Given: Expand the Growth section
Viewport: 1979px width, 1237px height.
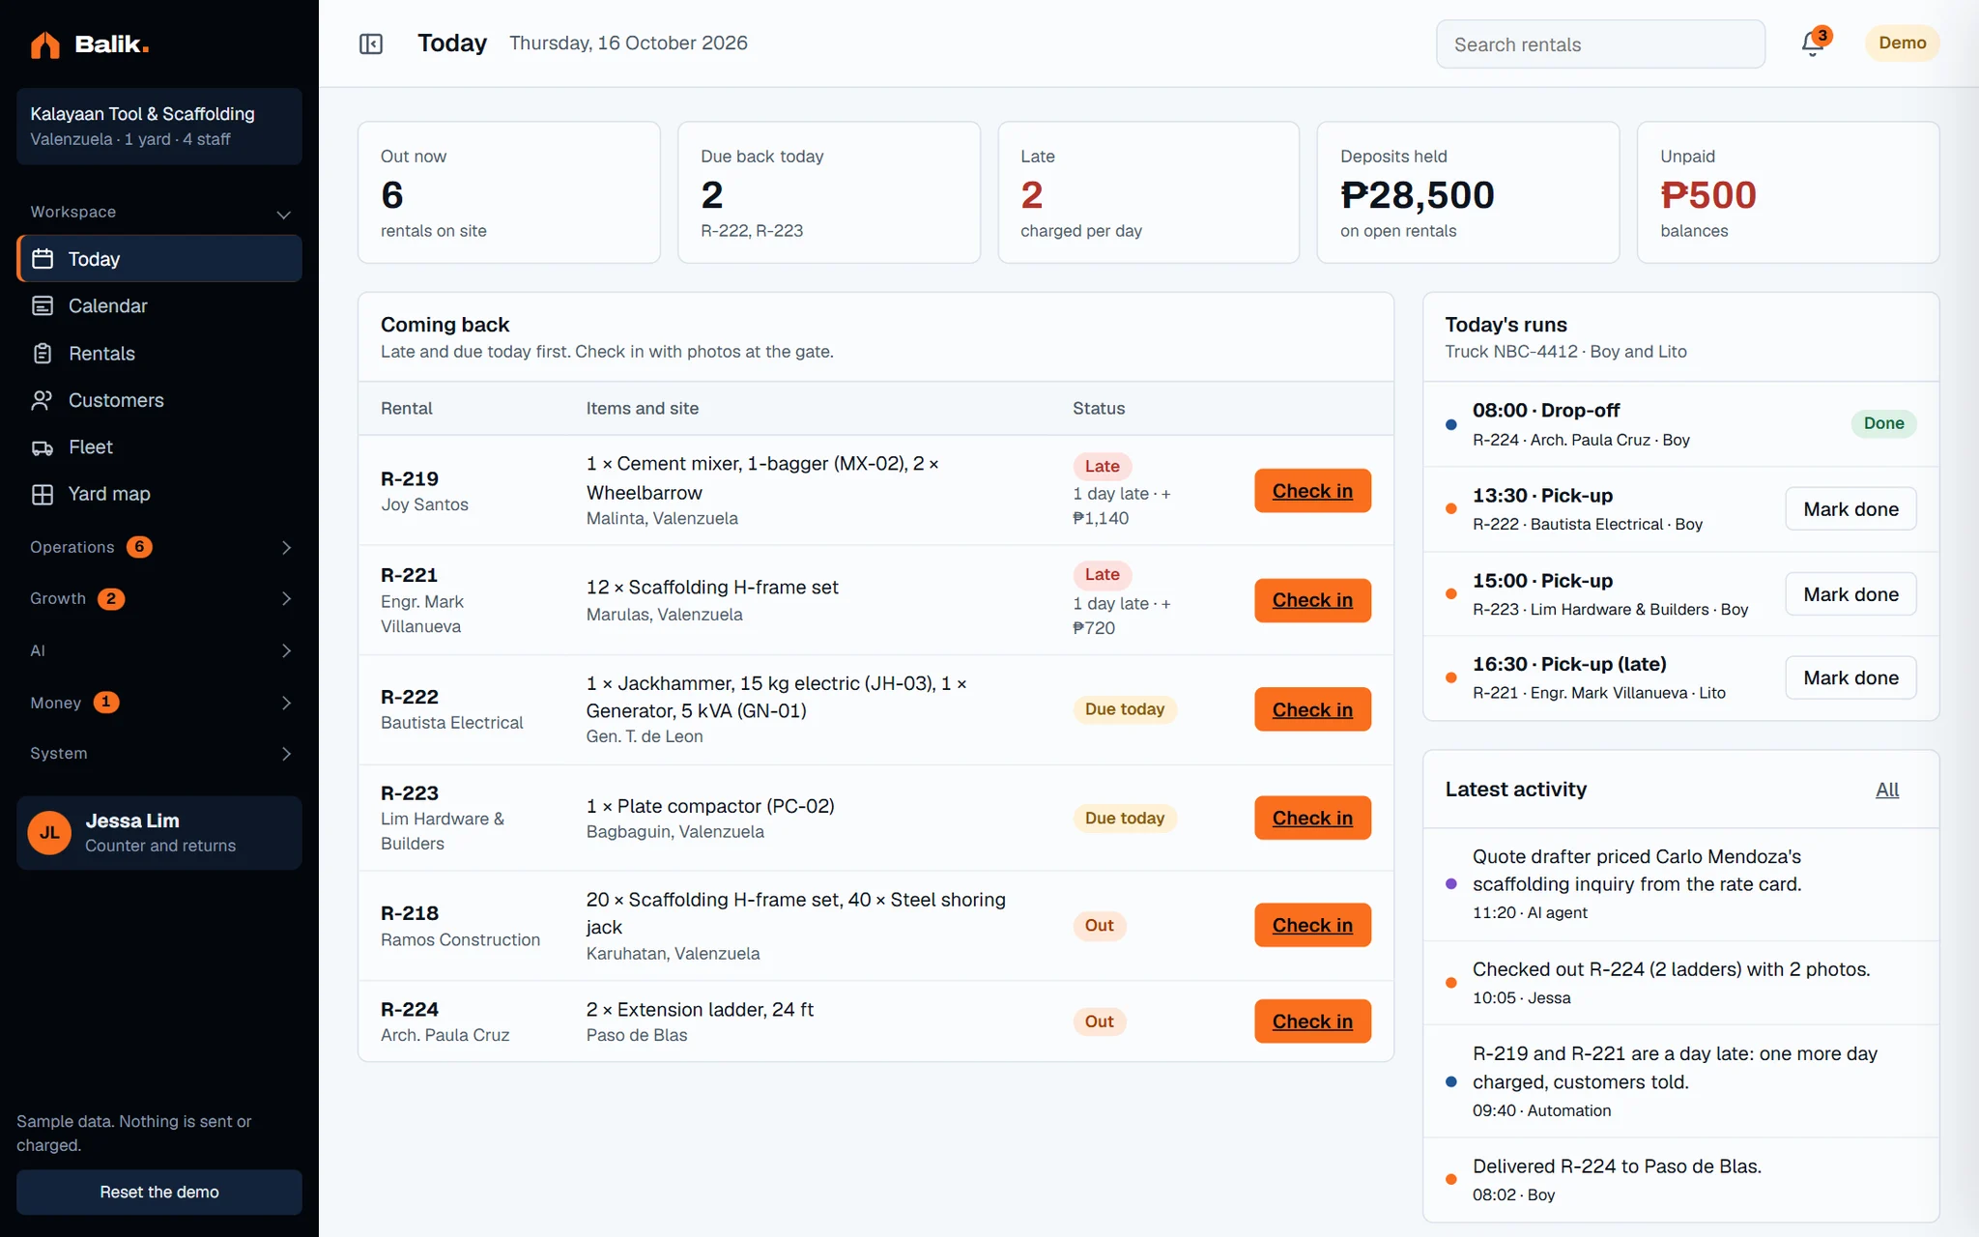Looking at the screenshot, I should (x=159, y=598).
